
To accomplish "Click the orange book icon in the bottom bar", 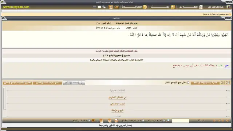I will pos(101,120).
